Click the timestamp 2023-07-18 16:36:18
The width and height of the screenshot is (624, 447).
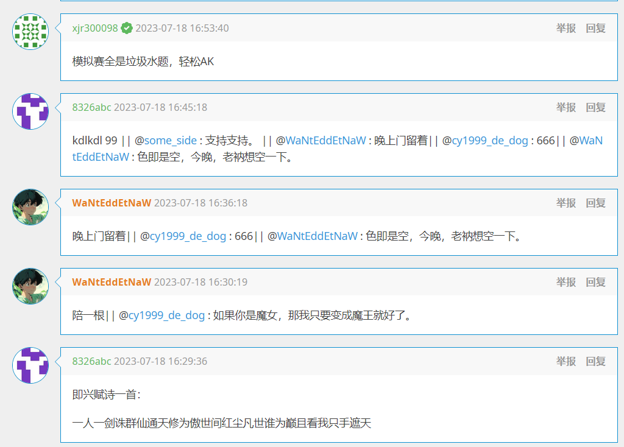(200, 203)
